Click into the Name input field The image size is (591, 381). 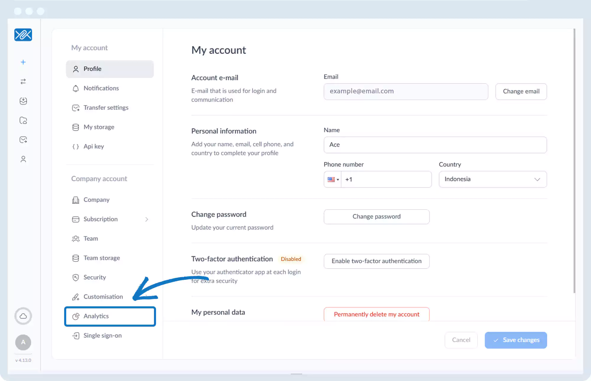(x=435, y=145)
